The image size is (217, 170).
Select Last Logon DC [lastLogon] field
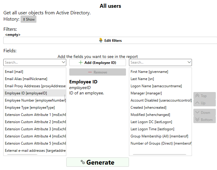[x=160, y=122]
